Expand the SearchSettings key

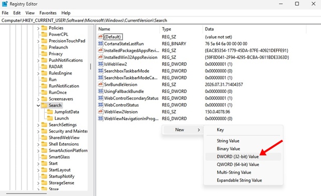coord(38,125)
